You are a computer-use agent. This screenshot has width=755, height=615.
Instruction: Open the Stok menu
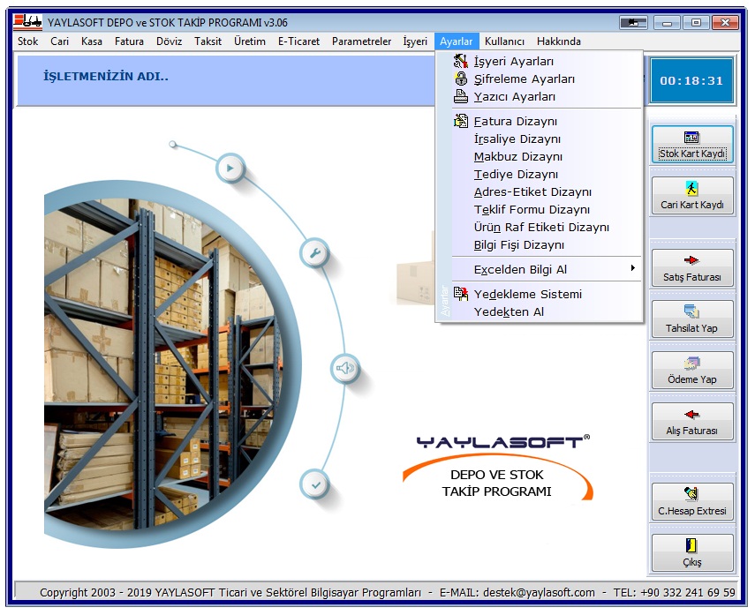[x=27, y=41]
